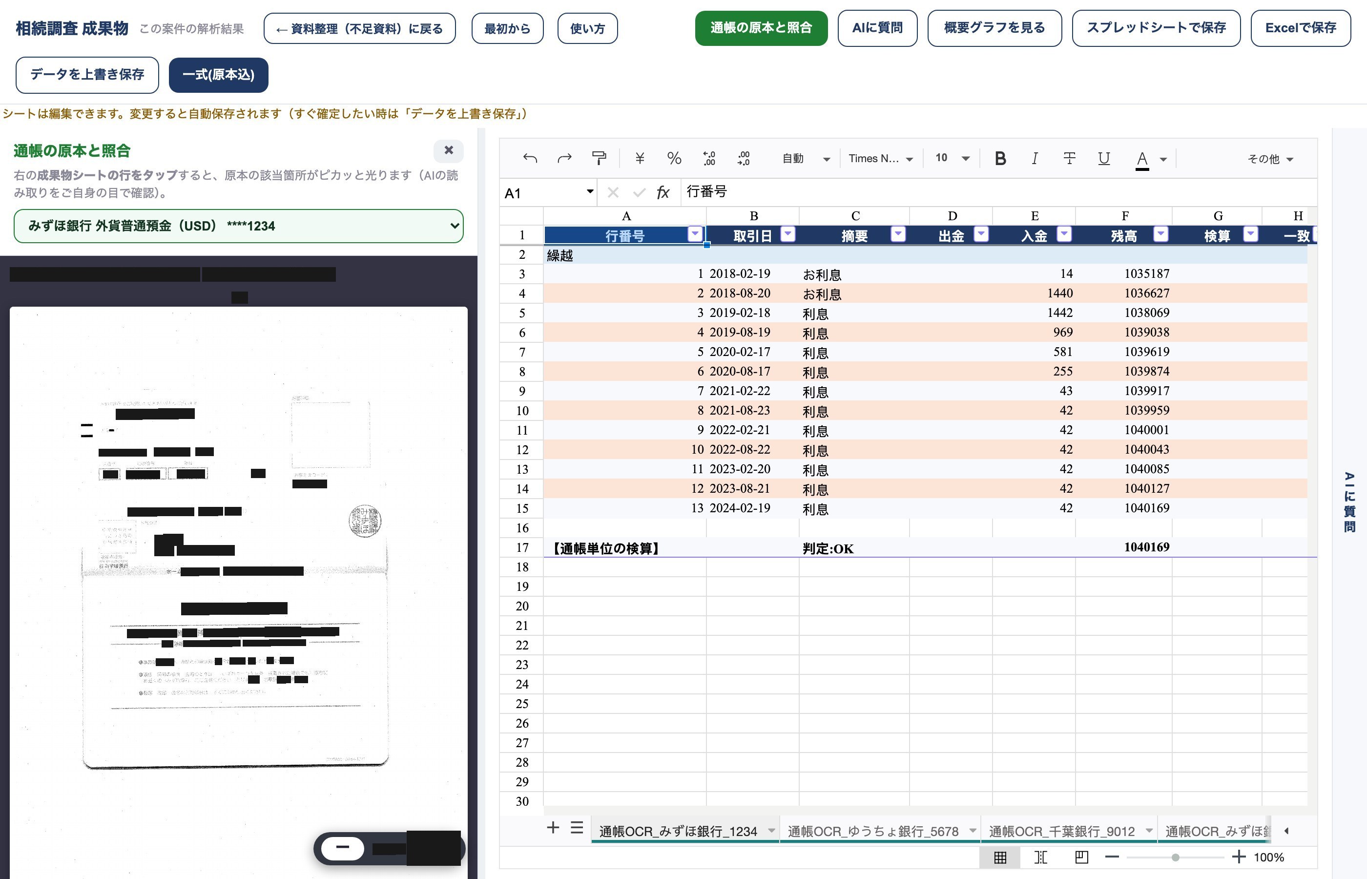Open the all-sheets list menu
Viewport: 1367px width, 879px height.
(576, 828)
